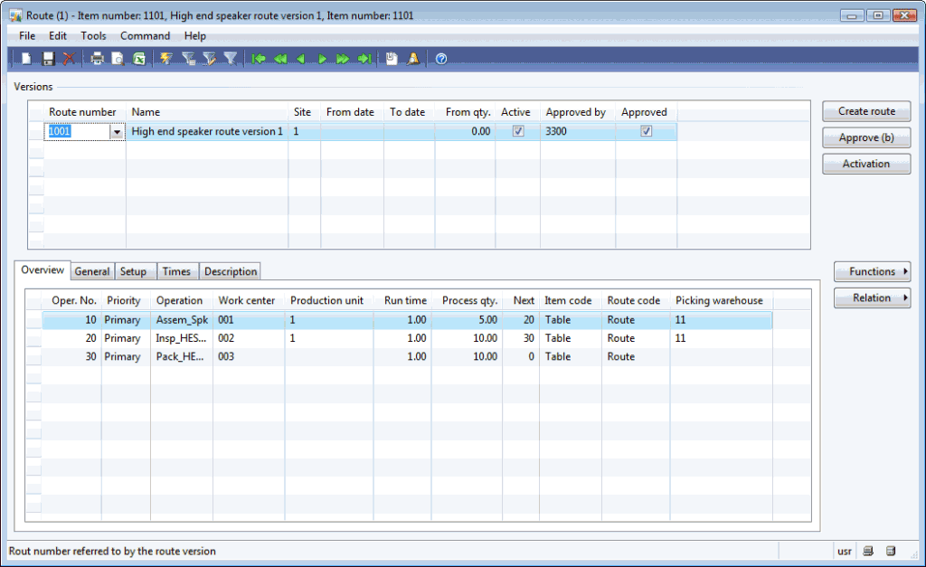
Task: Click the Approve (b) button
Action: pos(865,137)
